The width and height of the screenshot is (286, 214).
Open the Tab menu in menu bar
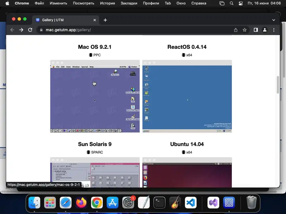[x=168, y=3]
